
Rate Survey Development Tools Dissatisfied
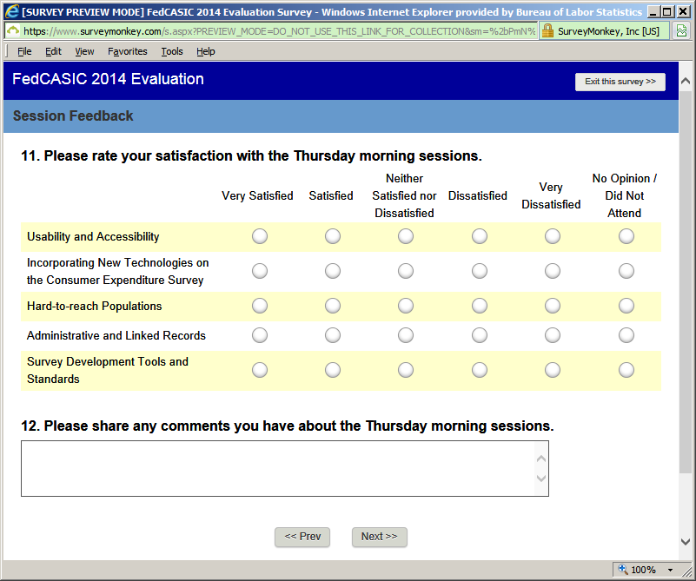point(480,369)
